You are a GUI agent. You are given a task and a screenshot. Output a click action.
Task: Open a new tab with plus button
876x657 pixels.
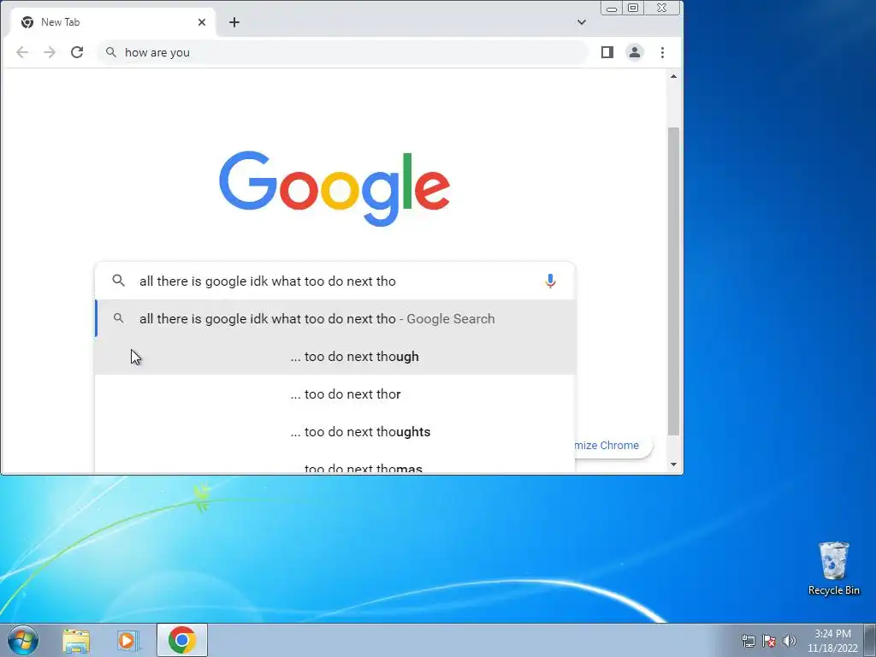(x=234, y=22)
